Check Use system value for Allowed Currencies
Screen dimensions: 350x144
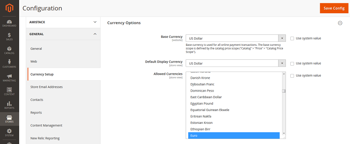pos(292,75)
